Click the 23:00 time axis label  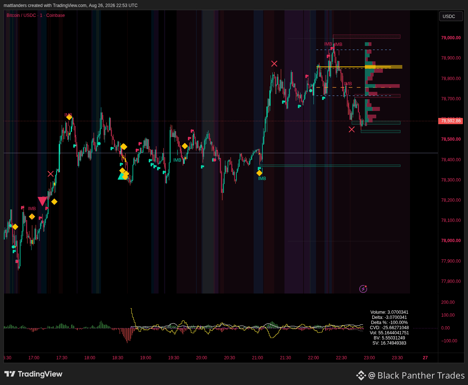tap(369, 358)
